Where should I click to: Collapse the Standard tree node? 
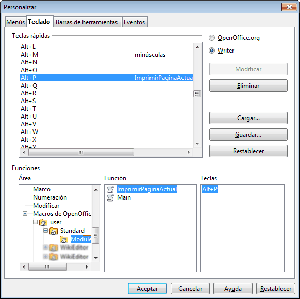45,230
